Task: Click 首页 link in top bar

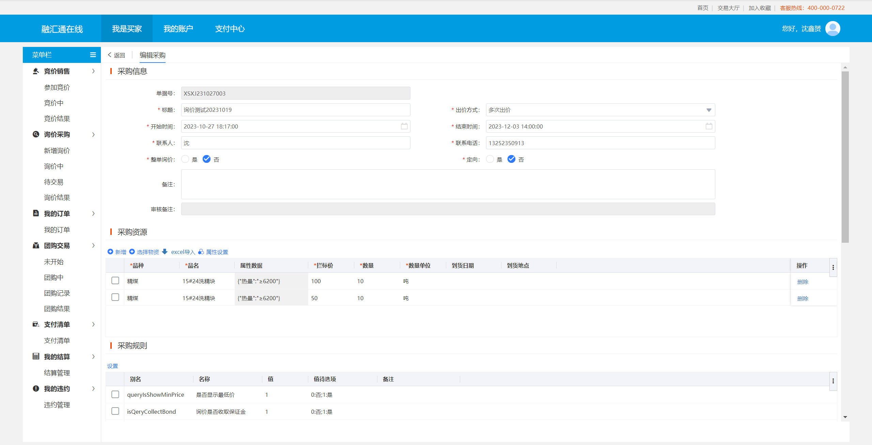Action: click(x=702, y=8)
